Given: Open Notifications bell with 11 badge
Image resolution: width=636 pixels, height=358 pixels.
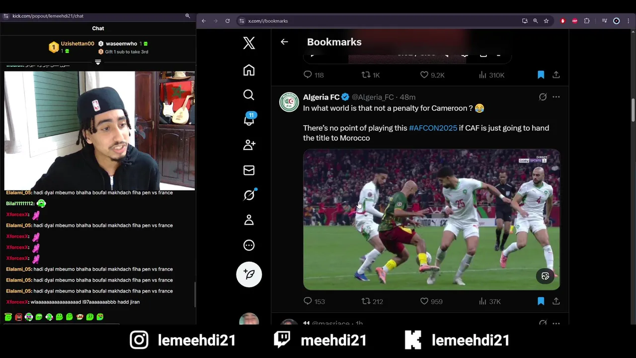Looking at the screenshot, I should (x=249, y=119).
